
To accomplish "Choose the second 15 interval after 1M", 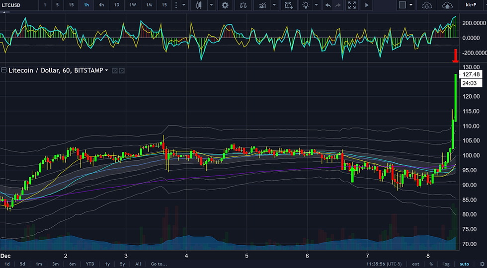I will coord(164,5).
